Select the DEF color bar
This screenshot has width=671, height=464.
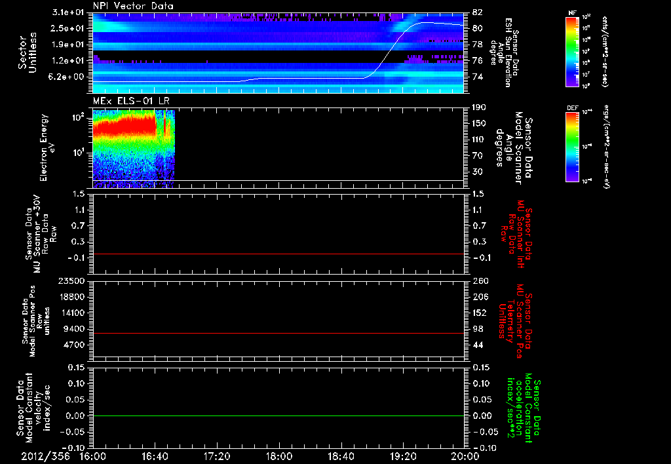click(572, 146)
